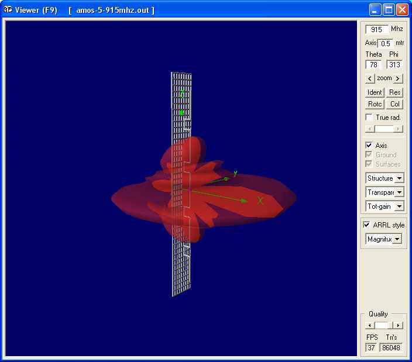412x362 pixels.
Task: Select the Theta angle field
Action: pyautogui.click(x=373, y=65)
